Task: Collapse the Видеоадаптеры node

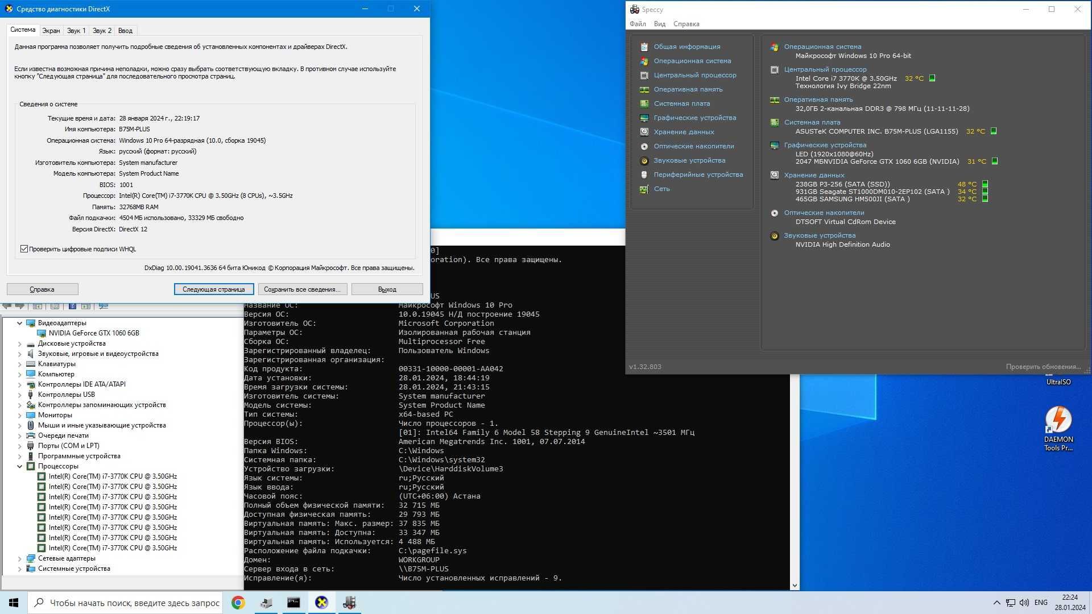Action: tap(20, 323)
